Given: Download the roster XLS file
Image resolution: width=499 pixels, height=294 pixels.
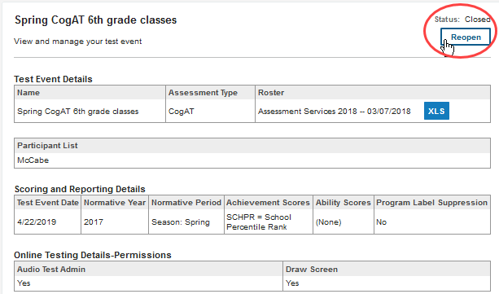Looking at the screenshot, I should click(x=436, y=111).
